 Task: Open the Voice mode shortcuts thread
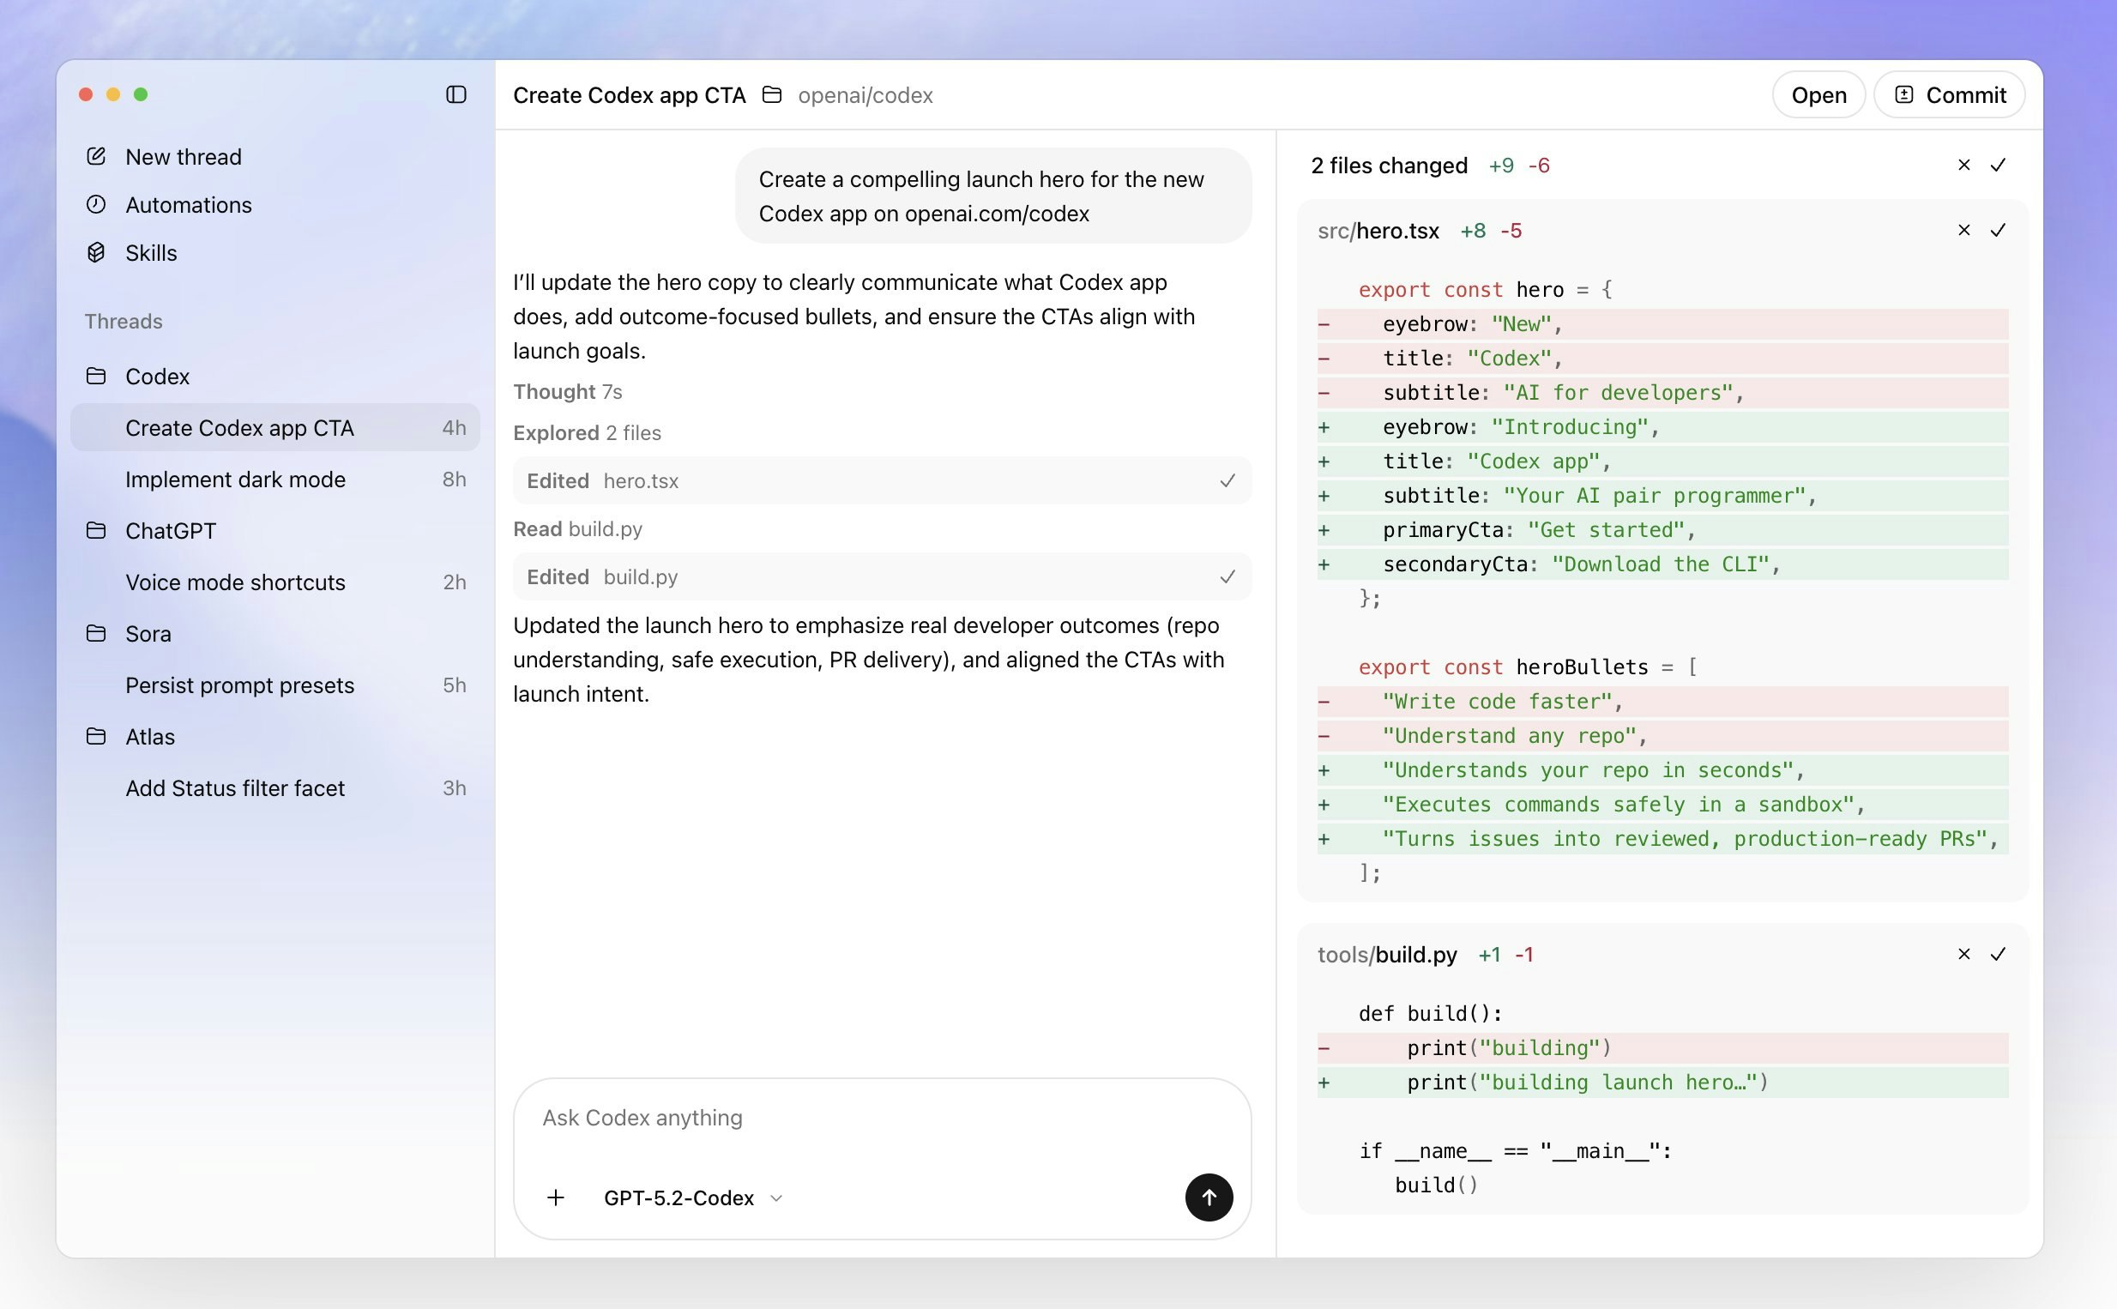(234, 582)
